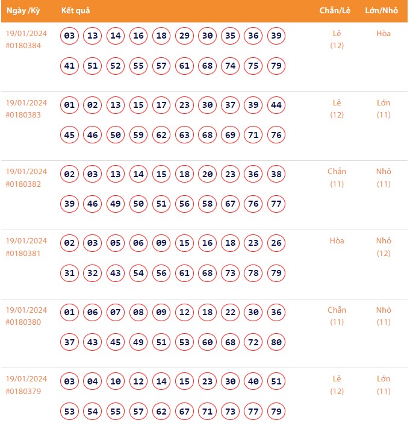Open draw #0180384 details

tap(23, 45)
